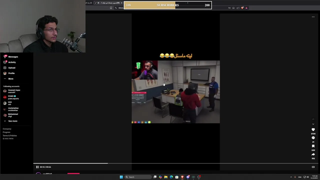Open the Activity page
Image resolution: width=320 pixels, height=180 pixels.
(10, 62)
